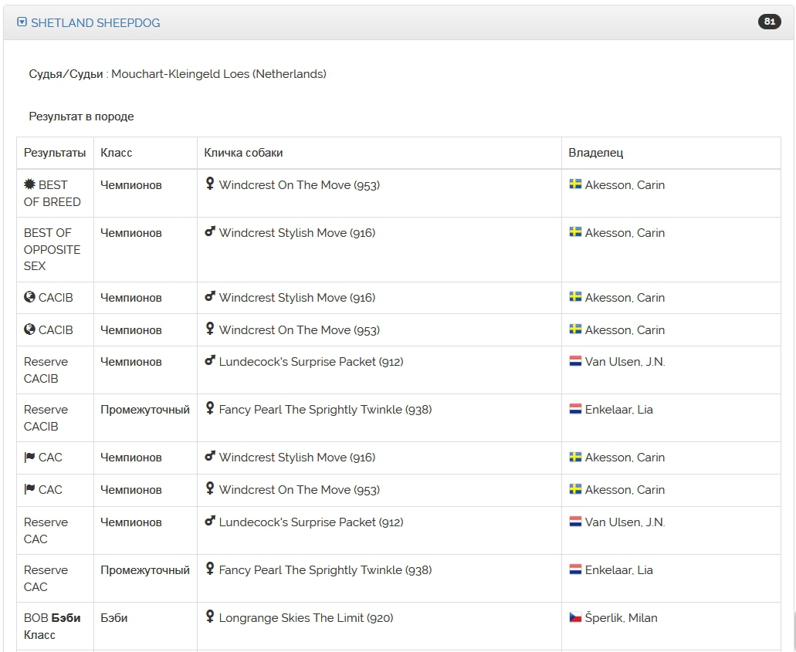Open the SHETLAND SHEEPDOG heading link
This screenshot has width=796, height=652.
point(96,23)
